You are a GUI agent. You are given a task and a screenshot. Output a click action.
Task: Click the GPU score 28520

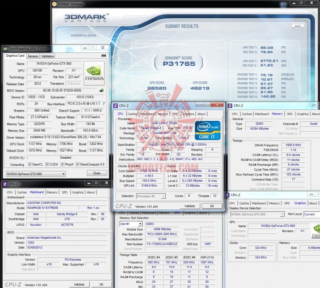pos(157,88)
